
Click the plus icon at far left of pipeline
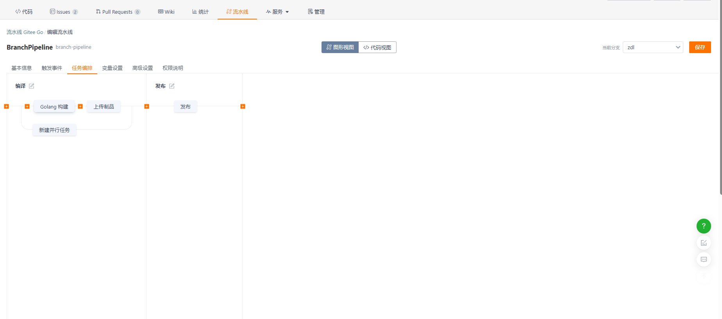click(x=6, y=107)
